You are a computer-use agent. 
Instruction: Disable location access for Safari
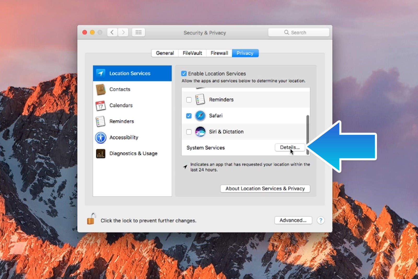189,116
